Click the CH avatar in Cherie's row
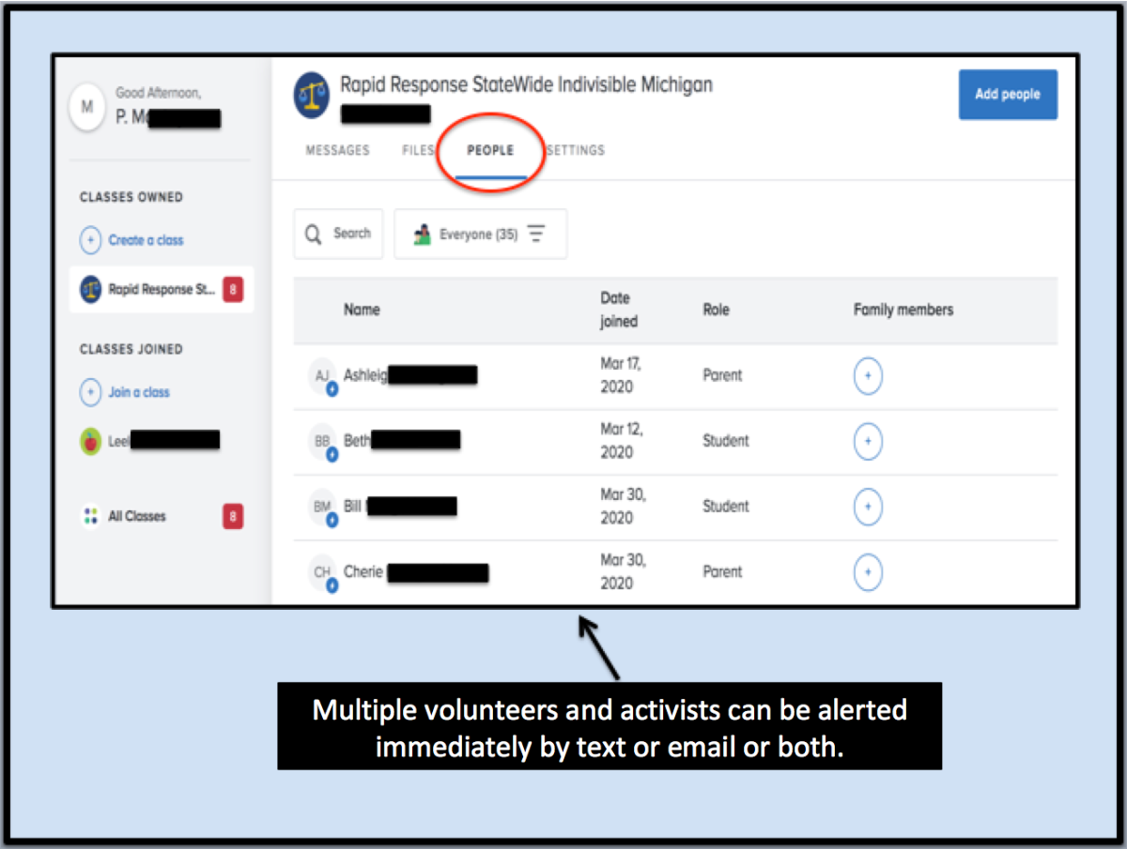1127x849 pixels. (323, 573)
